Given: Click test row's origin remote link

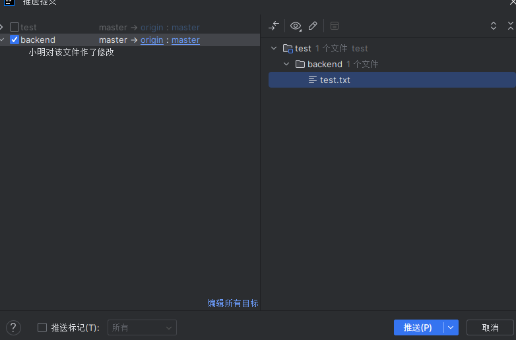Looking at the screenshot, I should 152,27.
